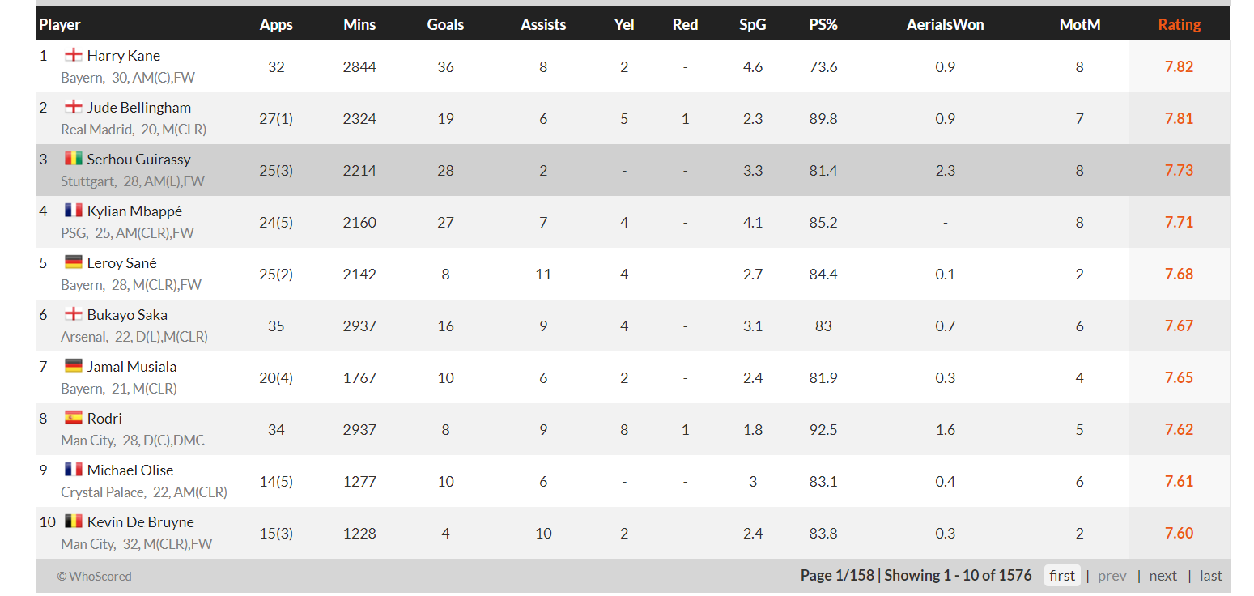The image size is (1254, 596).
Task: Go to the next page of results
Action: 1163,576
